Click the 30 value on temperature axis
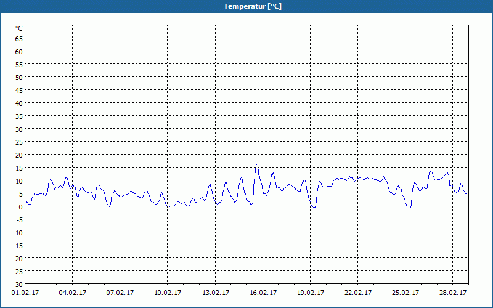The image size is (493, 308). tap(19, 129)
